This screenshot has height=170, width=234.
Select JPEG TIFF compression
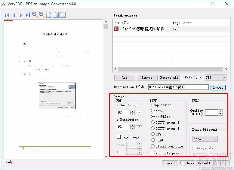click(x=153, y=140)
